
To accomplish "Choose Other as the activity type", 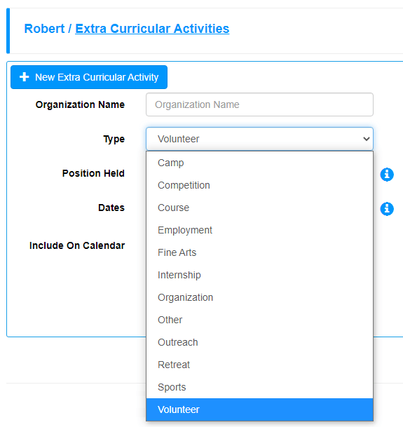I will [259, 320].
